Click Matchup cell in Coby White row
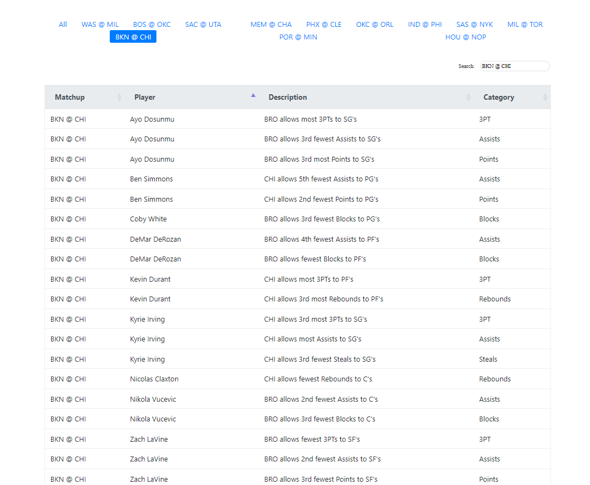The width and height of the screenshot is (590, 485). click(x=68, y=219)
